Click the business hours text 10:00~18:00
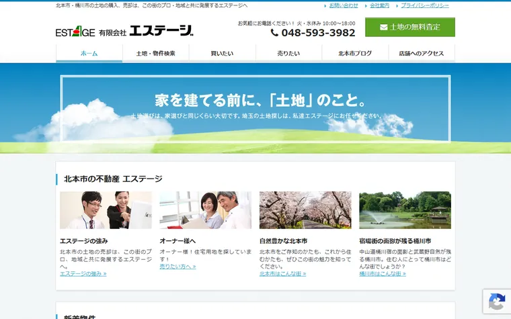The height and width of the screenshot is (319, 511). pyautogui.click(x=339, y=24)
